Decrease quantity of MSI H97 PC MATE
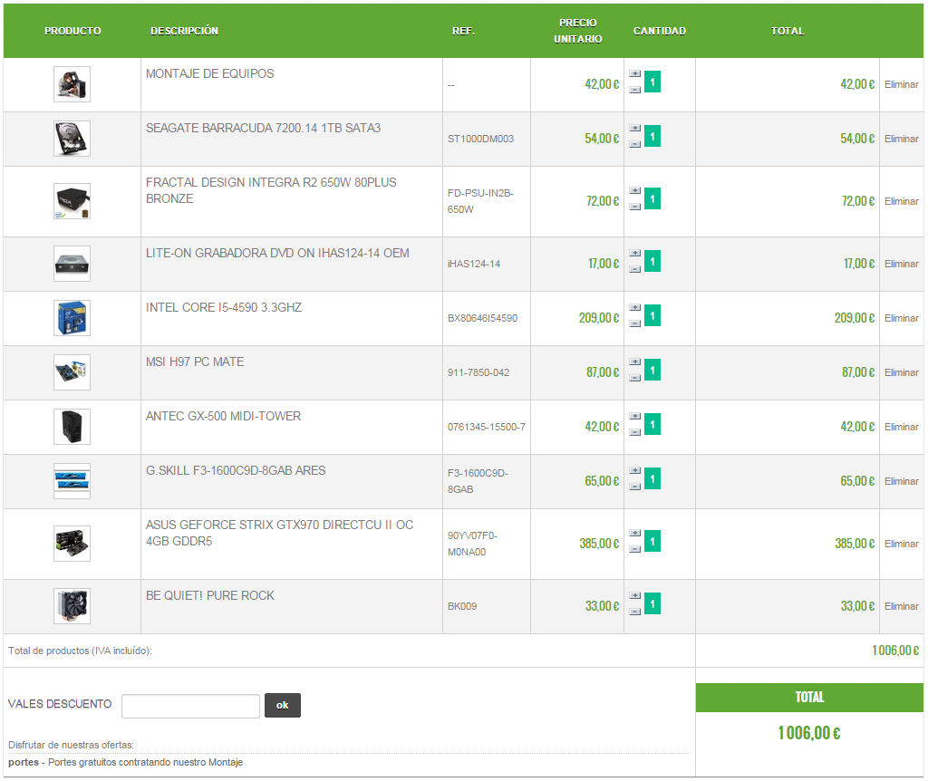928x781 pixels. click(634, 378)
